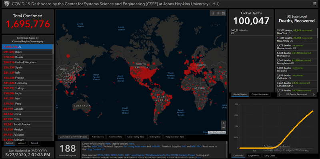Open the hamburger menu in the header
320x159 pixels.
315,4
